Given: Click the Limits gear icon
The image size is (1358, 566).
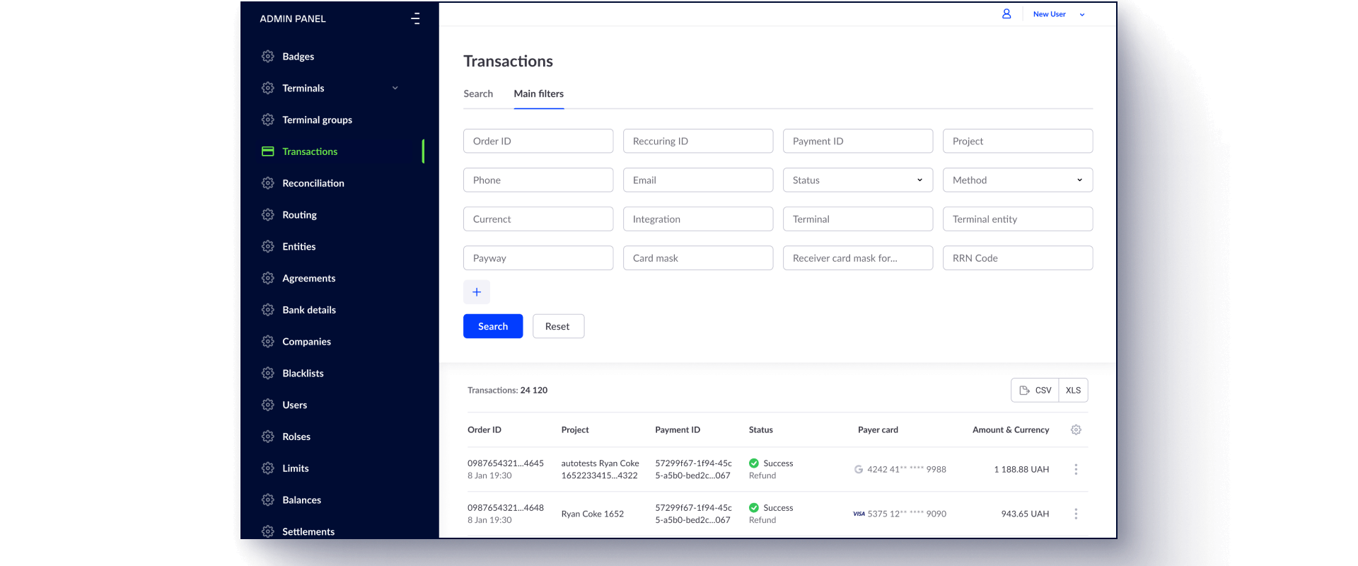Looking at the screenshot, I should [267, 468].
